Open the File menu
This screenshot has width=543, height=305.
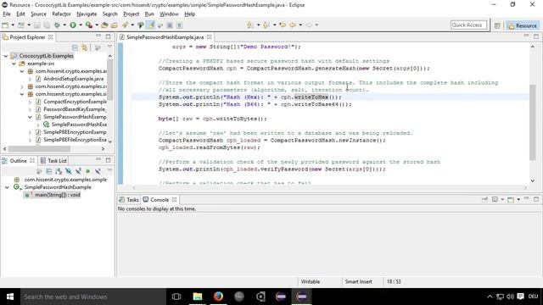click(x=7, y=14)
